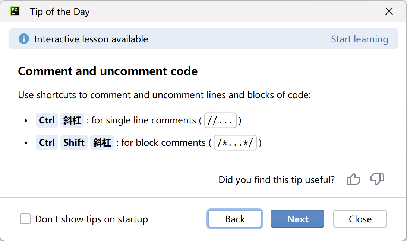The height and width of the screenshot is (241, 407).
Task: Advance to the next tip
Action: coord(297,219)
